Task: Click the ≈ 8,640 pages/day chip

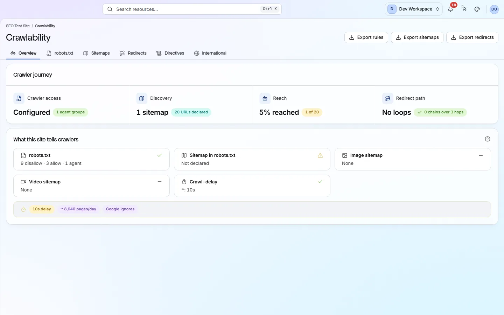Action: pos(78,209)
